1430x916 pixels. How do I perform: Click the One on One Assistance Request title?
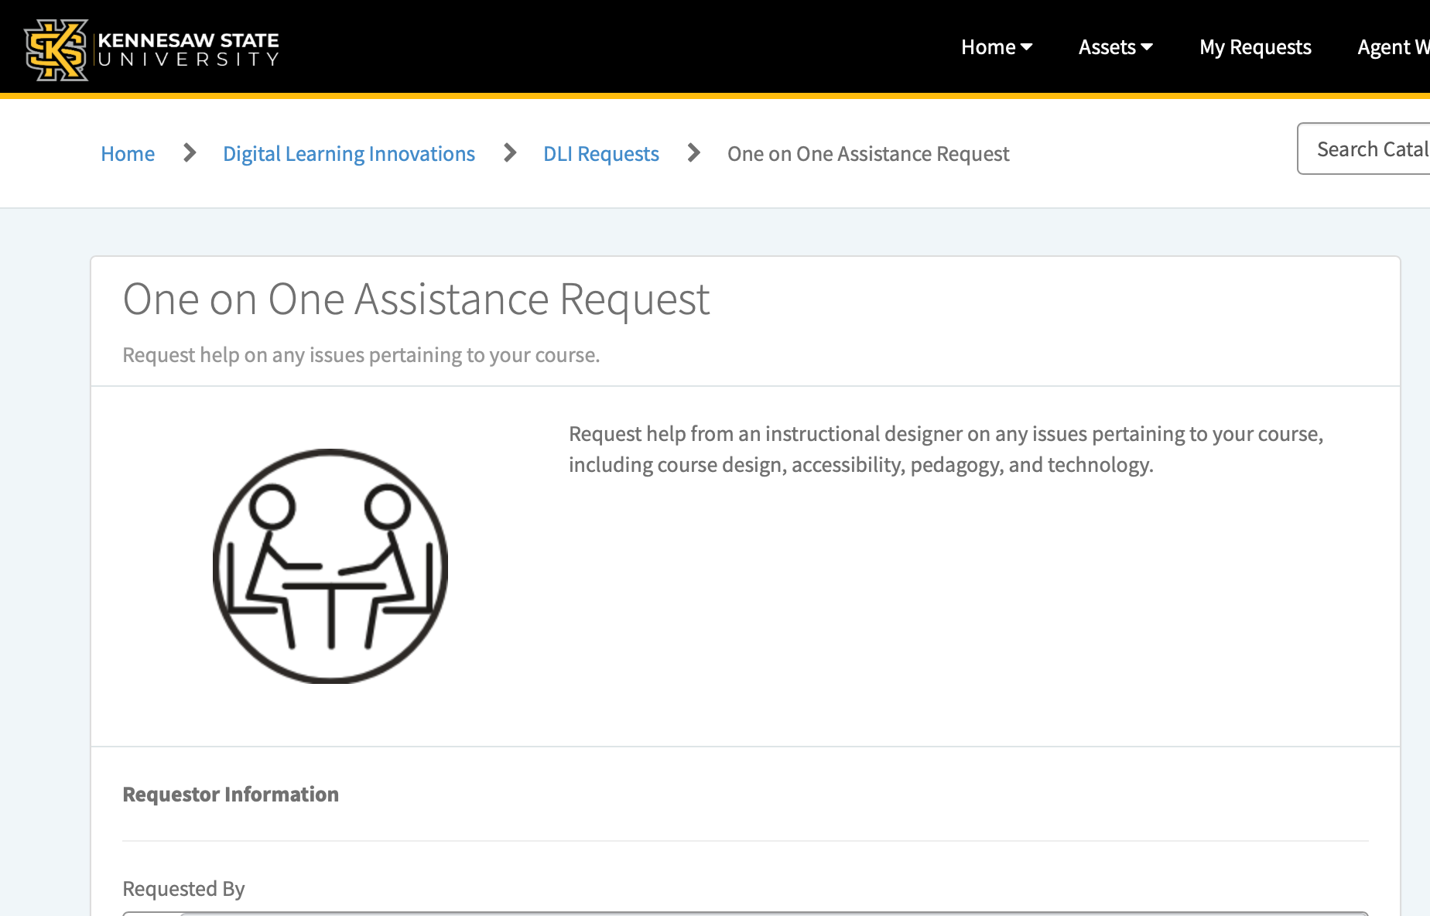pyautogui.click(x=416, y=300)
